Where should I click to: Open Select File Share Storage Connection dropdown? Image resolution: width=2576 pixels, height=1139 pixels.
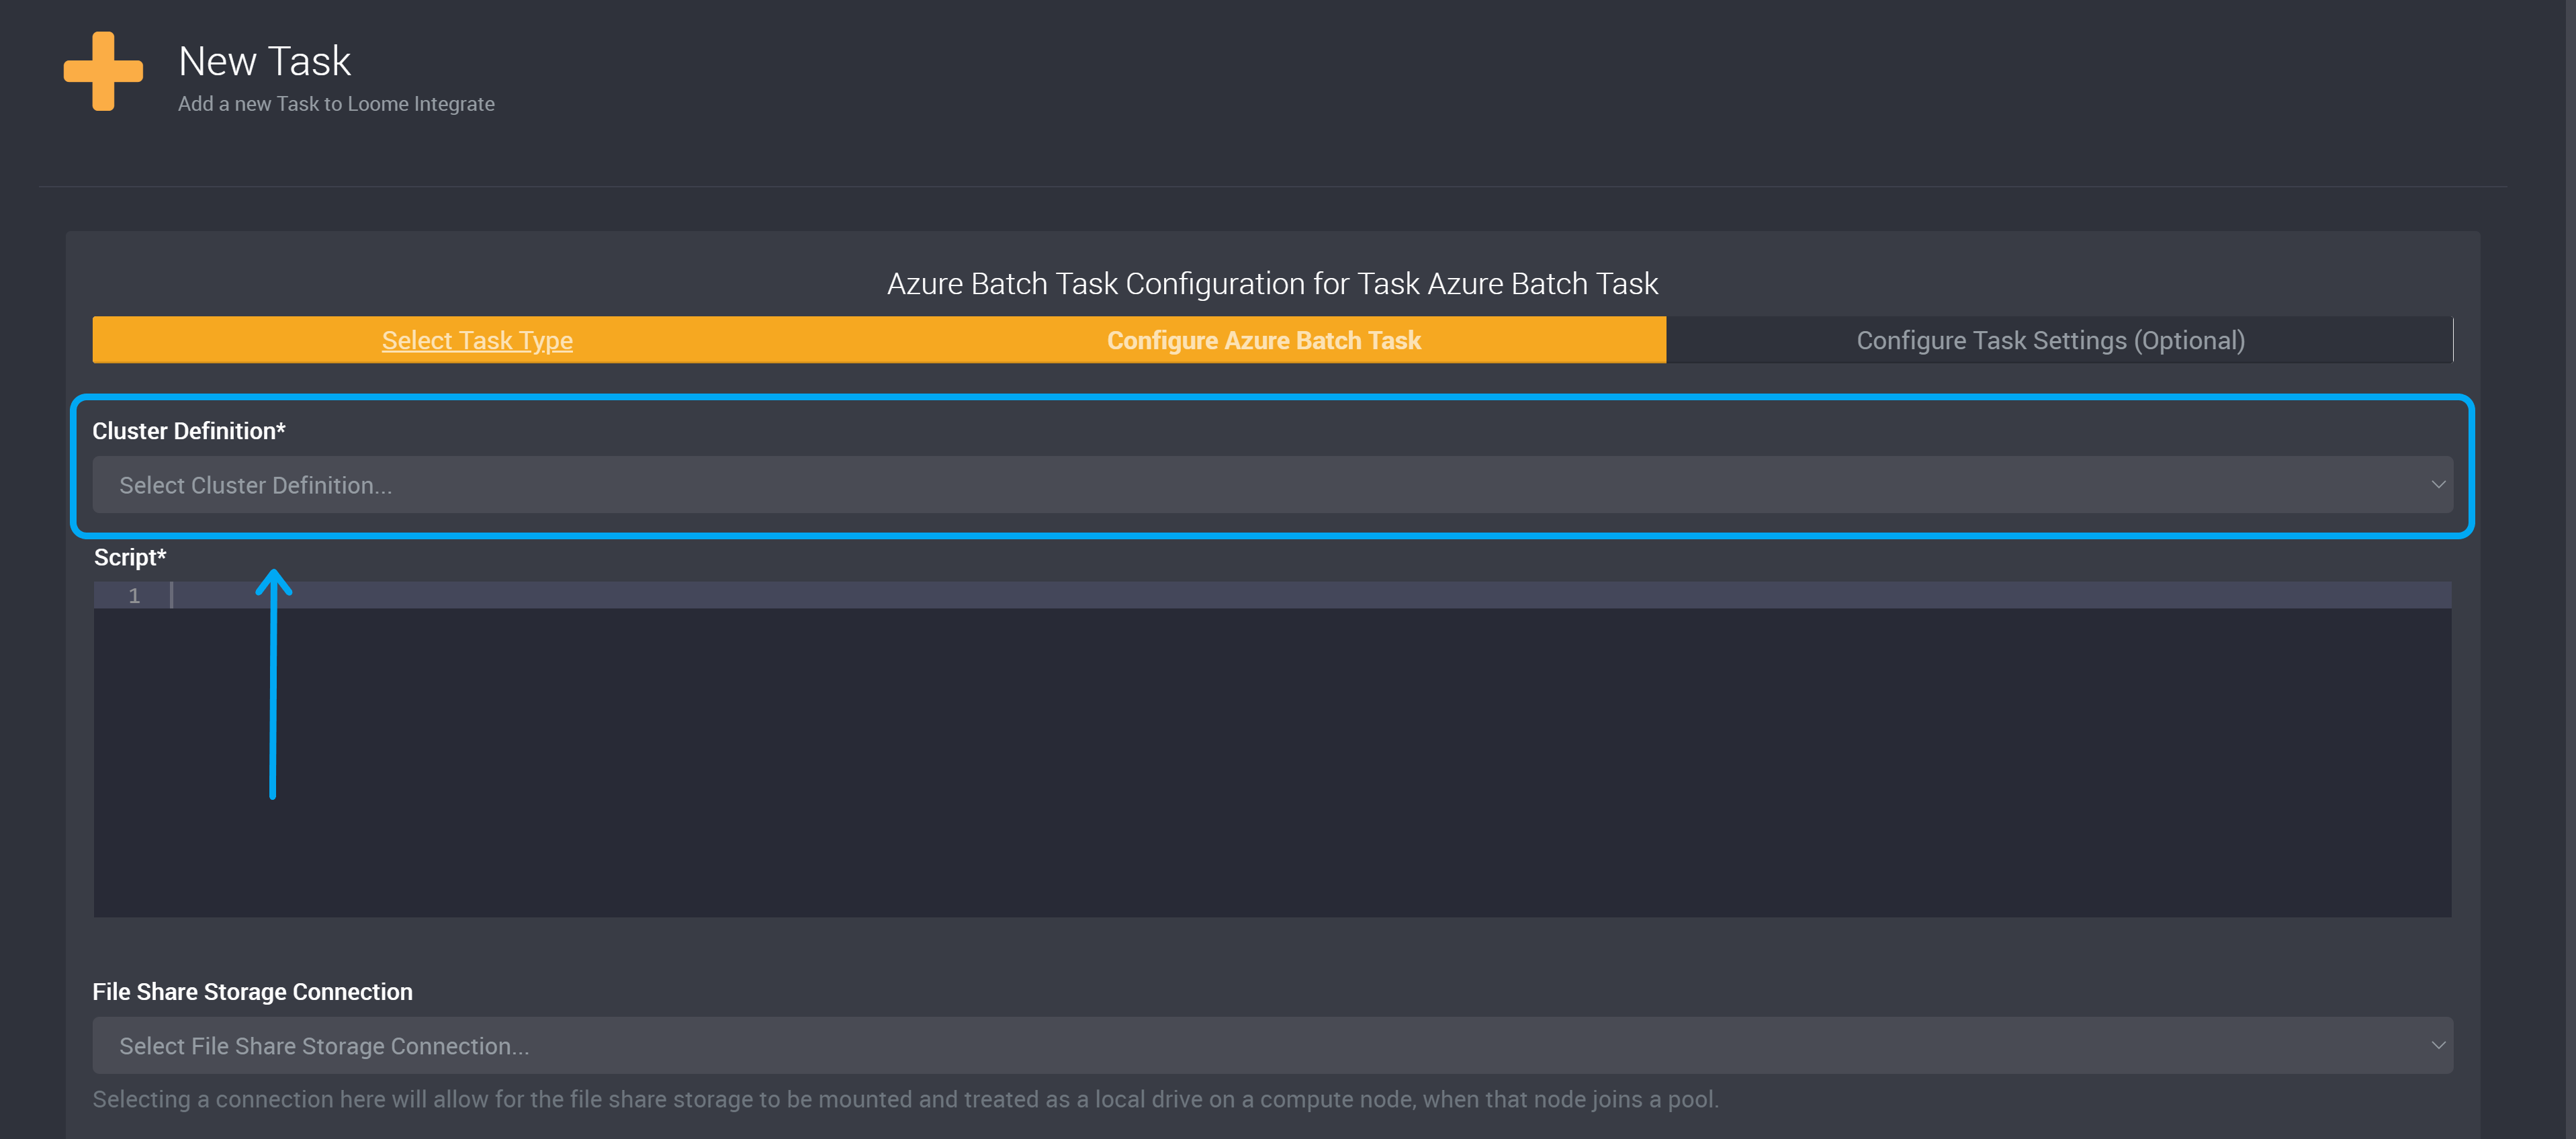1272,1046
